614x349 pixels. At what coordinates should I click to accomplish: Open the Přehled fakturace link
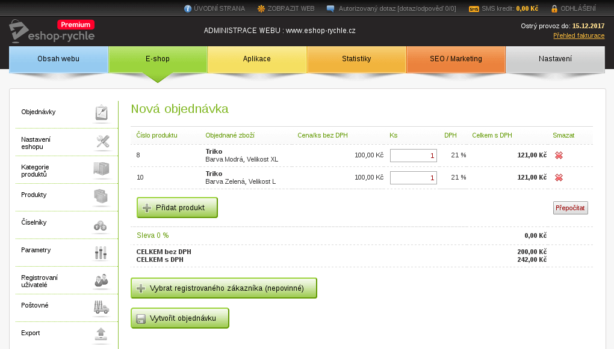(x=578, y=36)
